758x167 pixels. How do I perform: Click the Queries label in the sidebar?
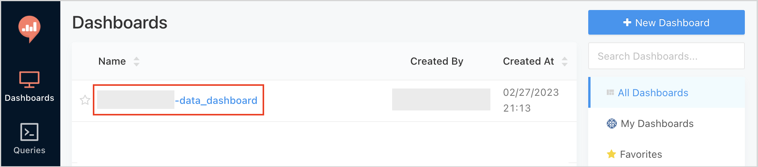(29, 150)
